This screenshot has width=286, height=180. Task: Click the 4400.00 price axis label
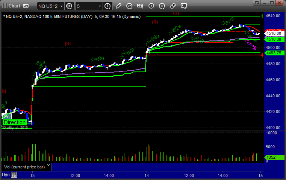click(273, 128)
